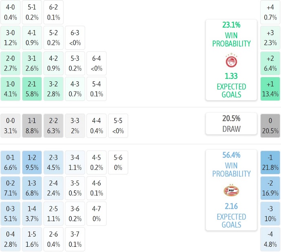The image size is (281, 252).
Task: Choose the 0-0 score cell
Action: [10, 126]
